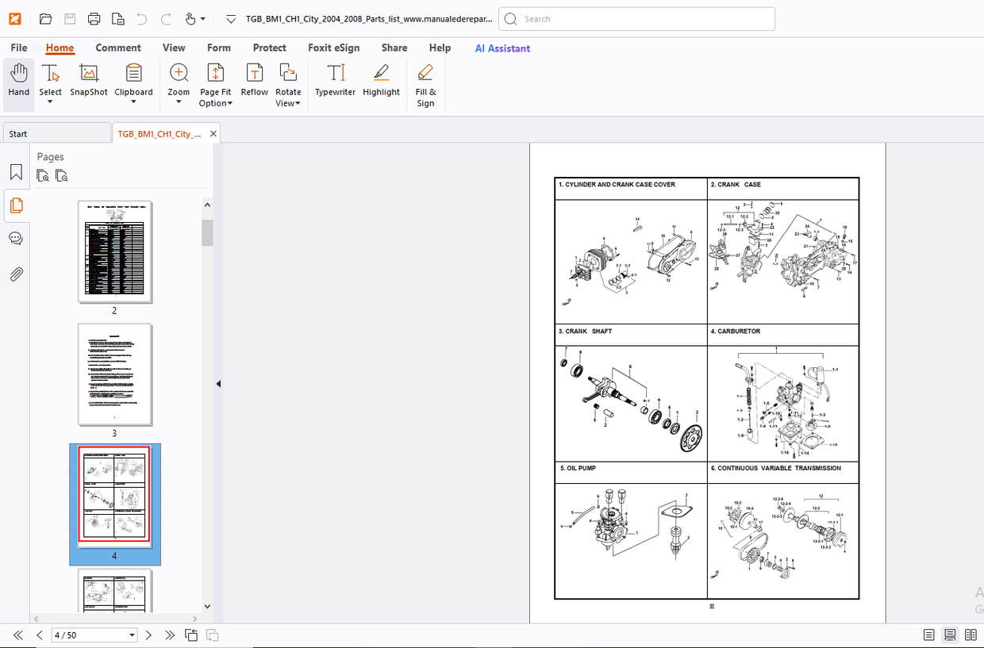Click the '4. CARBURETOR' heading on the page
This screenshot has width=984, height=648.
pos(736,332)
